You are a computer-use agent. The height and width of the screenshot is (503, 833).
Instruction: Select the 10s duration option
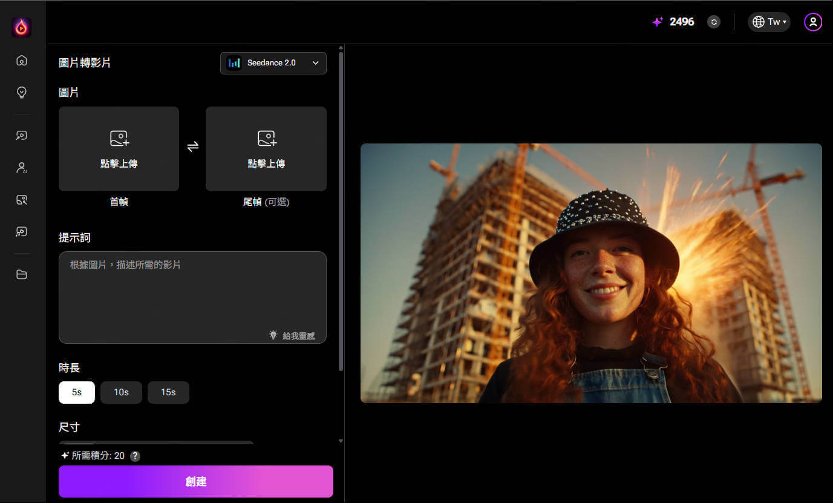tap(121, 392)
